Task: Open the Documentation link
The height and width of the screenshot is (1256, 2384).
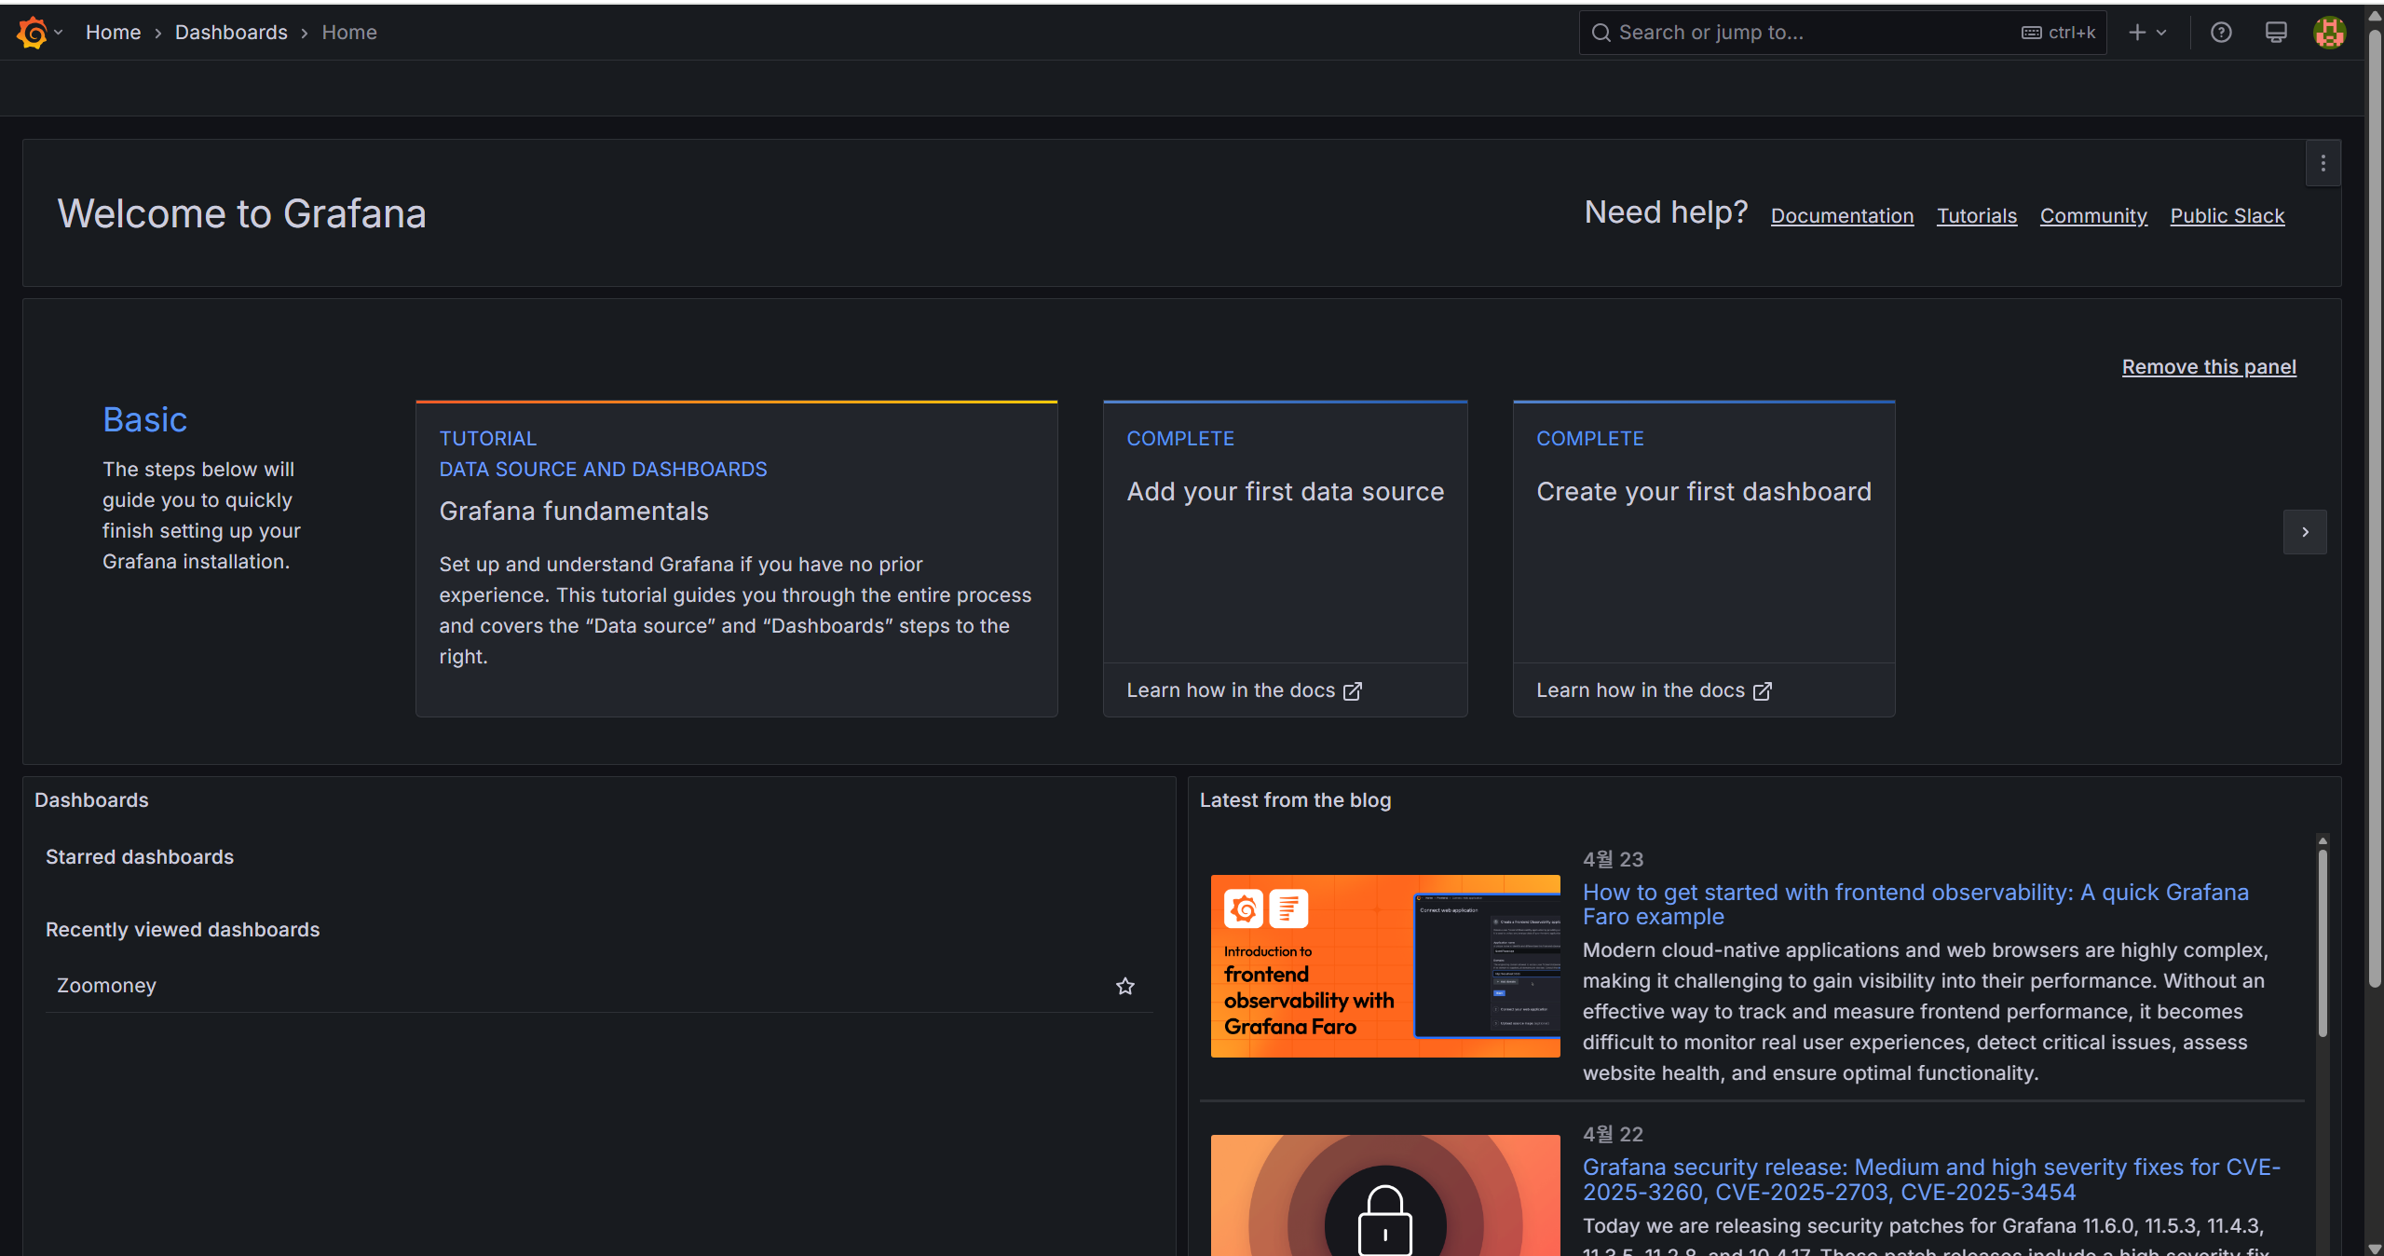Action: pyautogui.click(x=1842, y=216)
